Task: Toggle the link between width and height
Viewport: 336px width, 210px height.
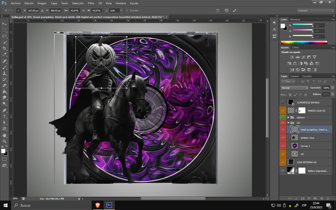Action: coord(84,10)
